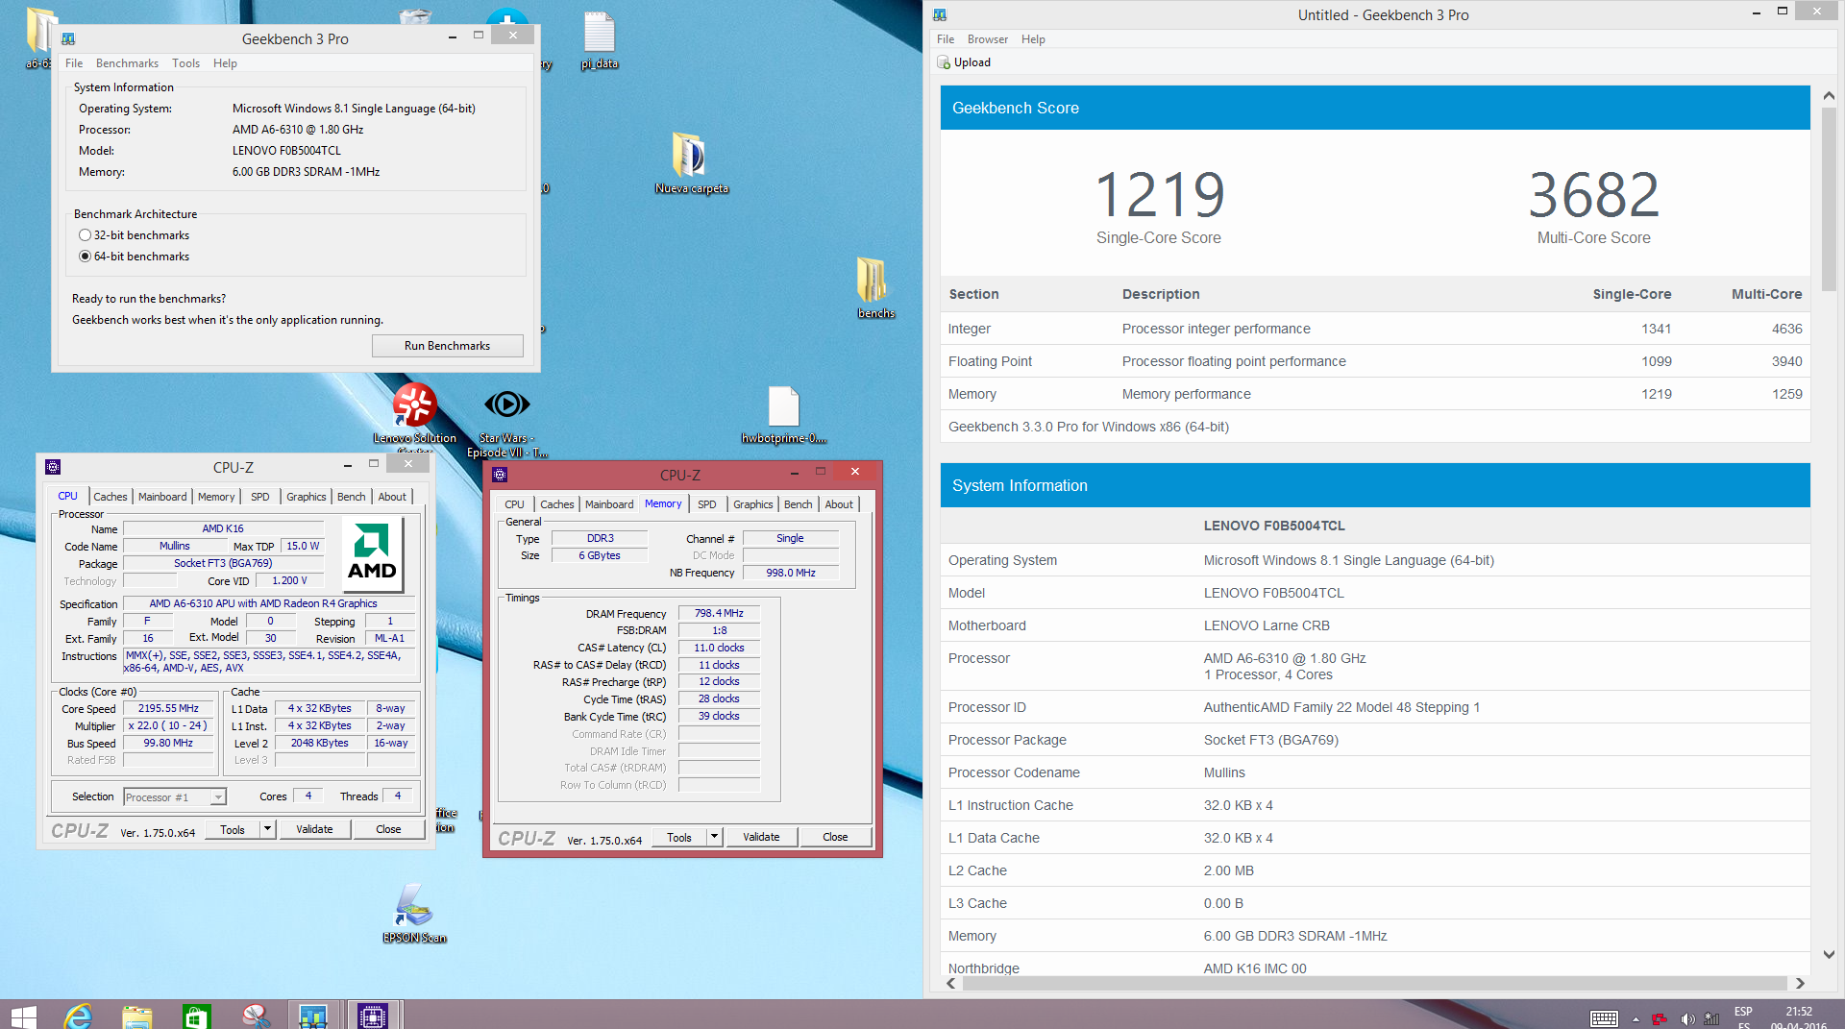Open File menu in small Geekbench window
The width and height of the screenshot is (1845, 1029).
pos(74,63)
